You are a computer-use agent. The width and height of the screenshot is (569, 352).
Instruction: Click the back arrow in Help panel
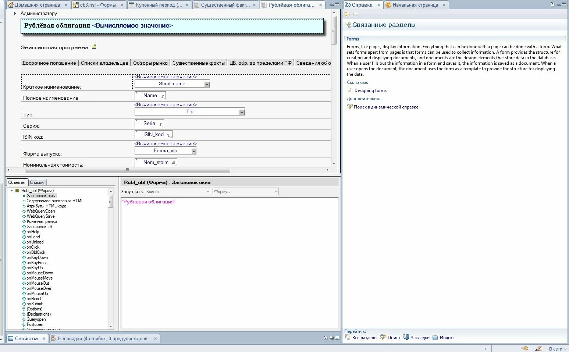tap(347, 14)
